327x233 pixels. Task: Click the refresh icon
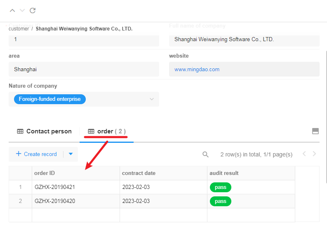click(33, 10)
